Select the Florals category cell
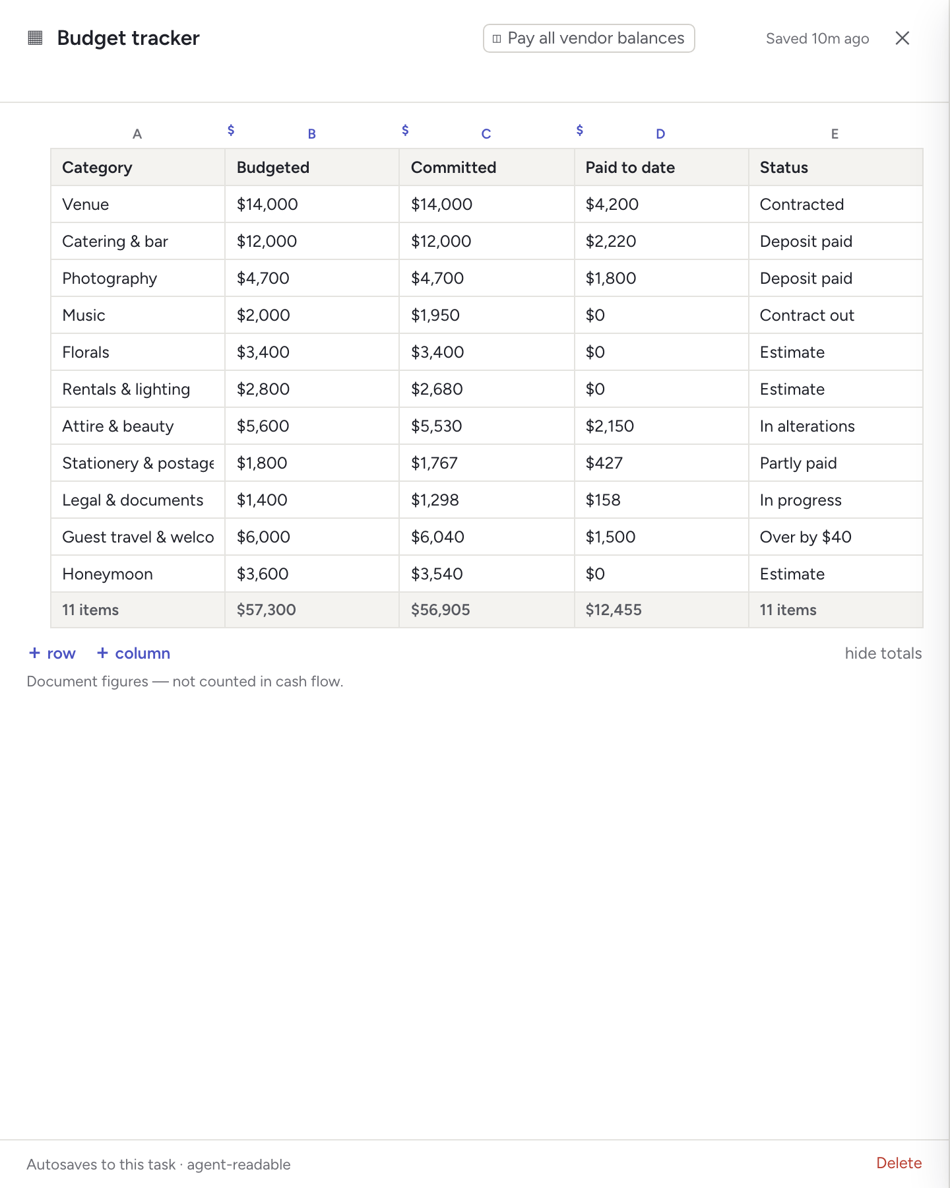Viewport: 950px width, 1188px height. [x=138, y=352]
